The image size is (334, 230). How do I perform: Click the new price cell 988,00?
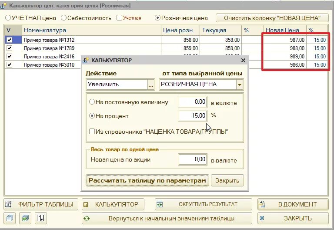coord(285,48)
